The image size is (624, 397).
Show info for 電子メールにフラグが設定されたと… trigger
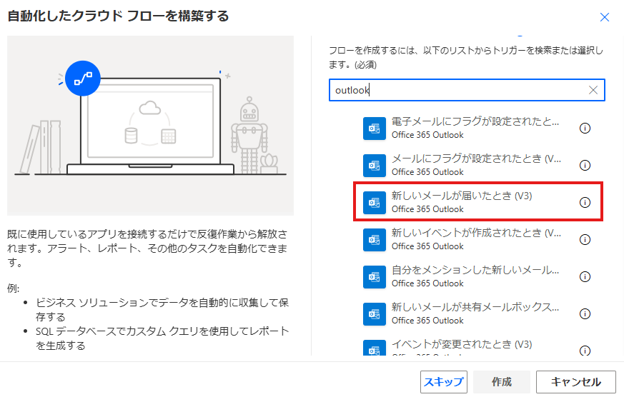pos(585,129)
